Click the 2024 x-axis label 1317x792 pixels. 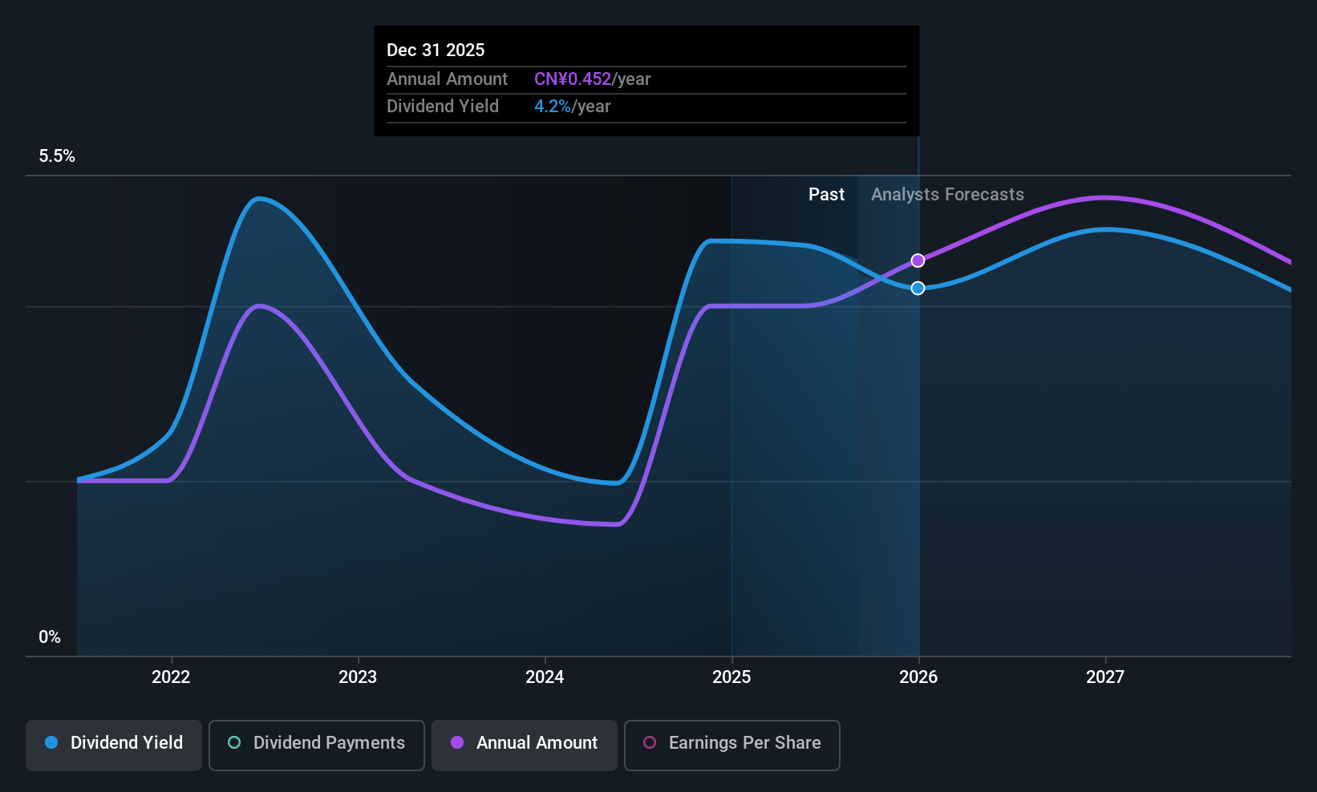tap(545, 677)
